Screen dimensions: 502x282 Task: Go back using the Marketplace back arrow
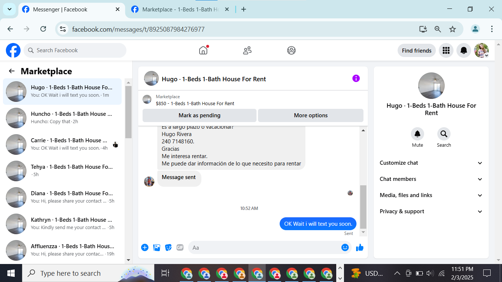[x=12, y=71]
